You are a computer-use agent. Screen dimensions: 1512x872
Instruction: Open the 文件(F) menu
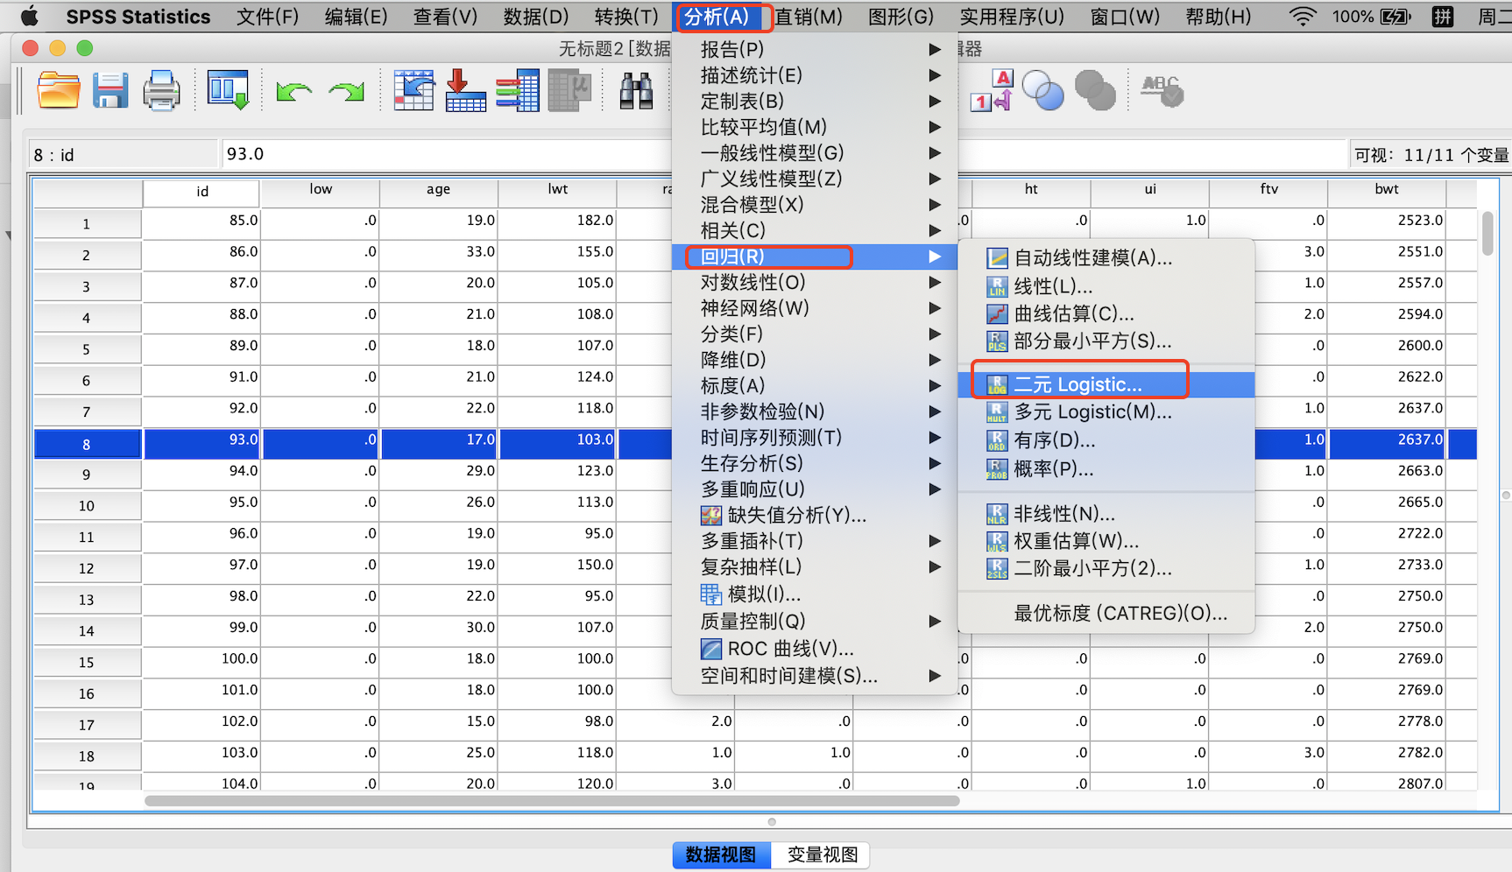(267, 17)
